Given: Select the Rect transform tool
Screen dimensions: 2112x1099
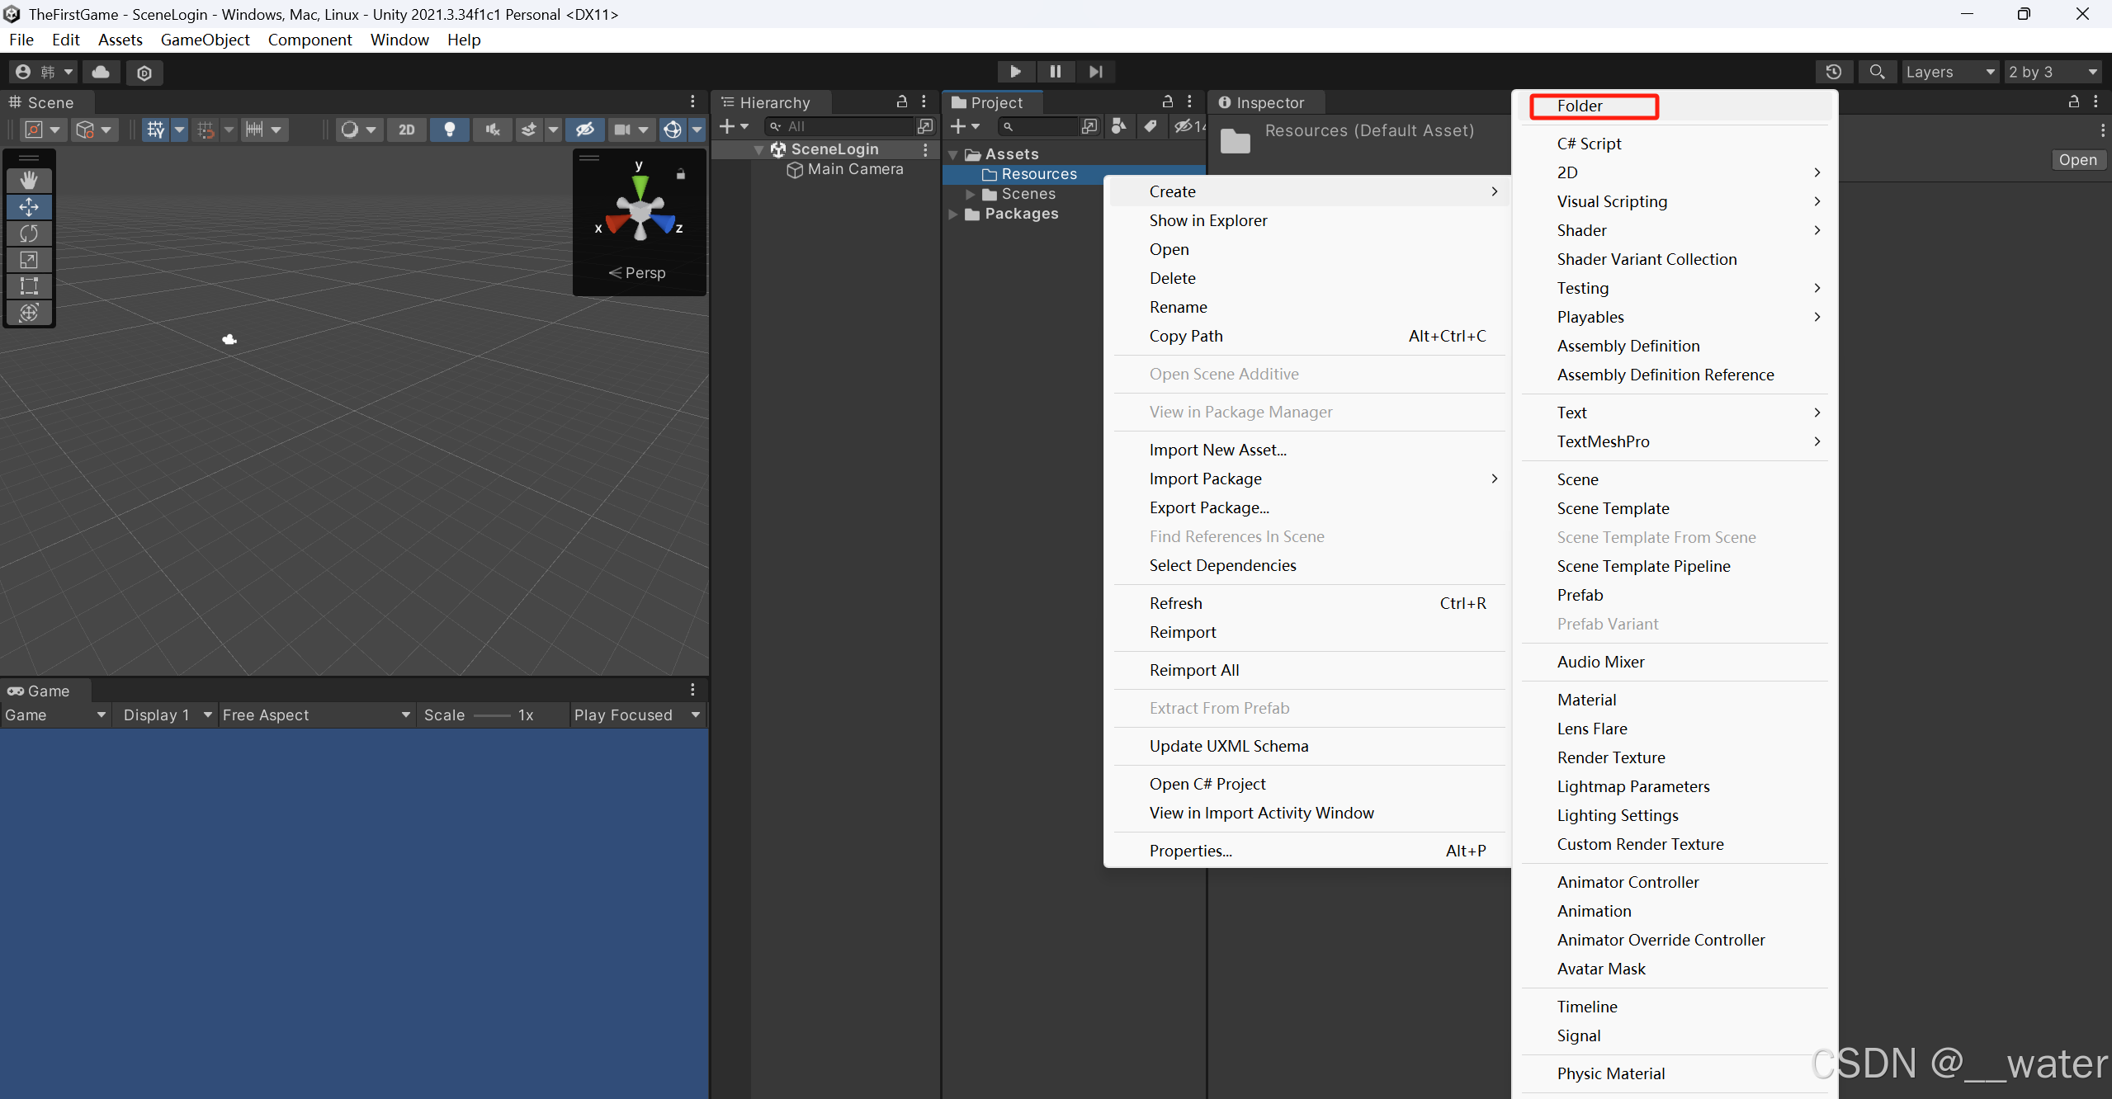Looking at the screenshot, I should coord(29,286).
